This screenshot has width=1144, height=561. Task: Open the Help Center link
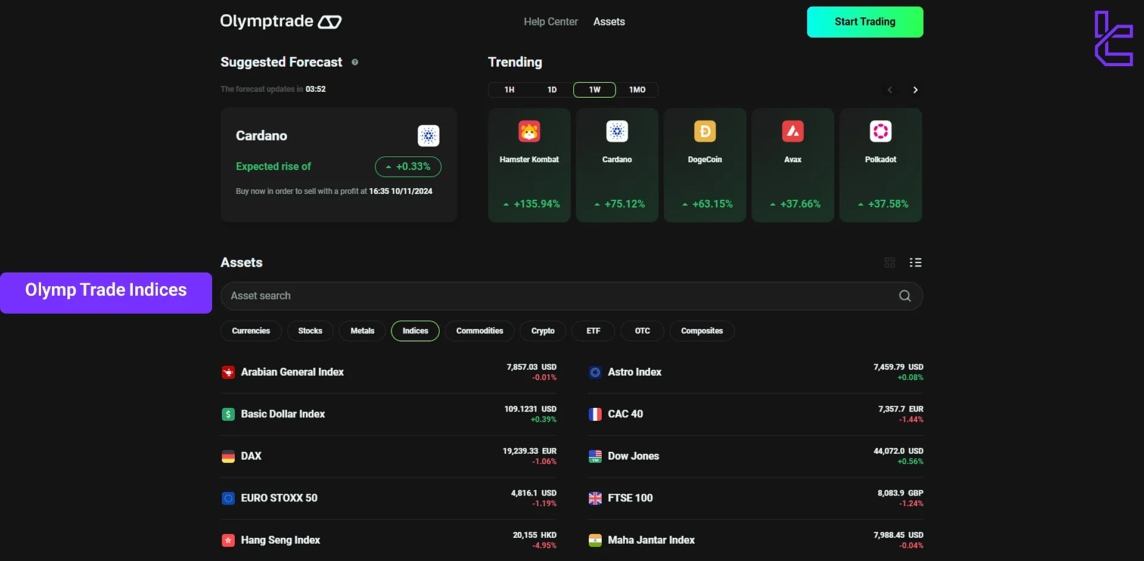(x=551, y=22)
